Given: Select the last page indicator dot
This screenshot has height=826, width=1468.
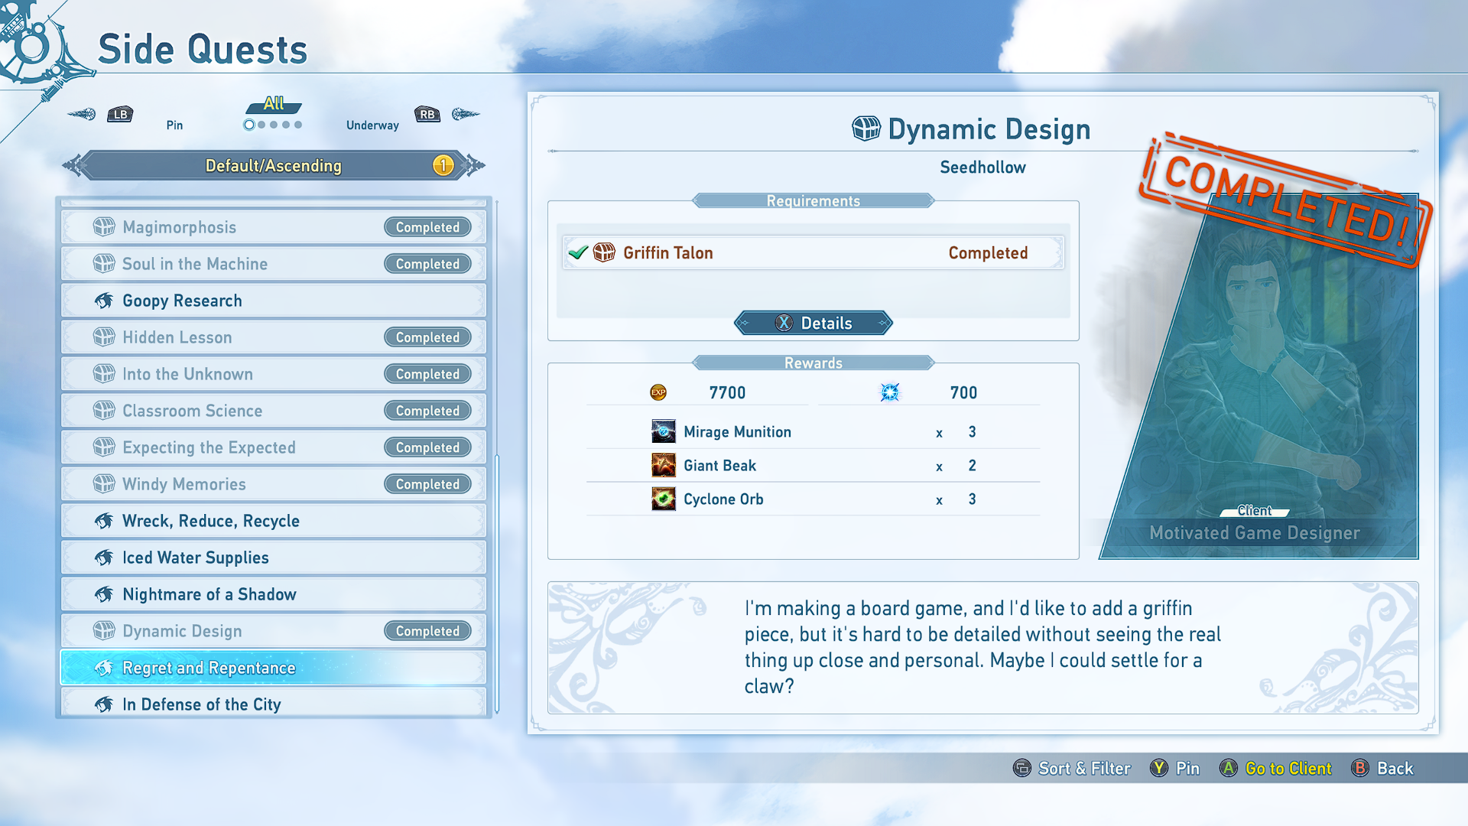Looking at the screenshot, I should coord(298,125).
